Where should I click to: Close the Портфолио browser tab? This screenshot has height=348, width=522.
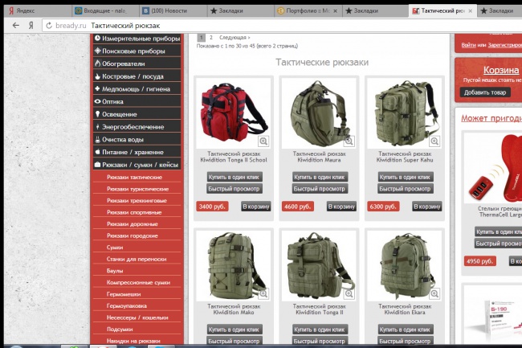[335, 11]
